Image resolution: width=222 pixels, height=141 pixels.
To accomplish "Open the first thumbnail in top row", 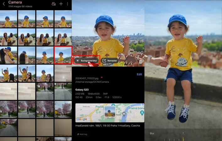I will (8, 19).
